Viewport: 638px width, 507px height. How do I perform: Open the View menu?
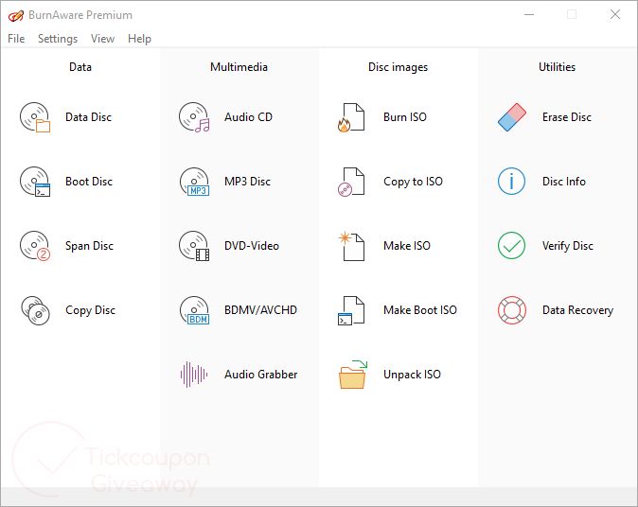click(102, 39)
